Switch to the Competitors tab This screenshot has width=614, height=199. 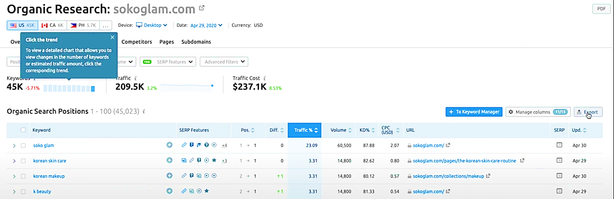coord(137,41)
